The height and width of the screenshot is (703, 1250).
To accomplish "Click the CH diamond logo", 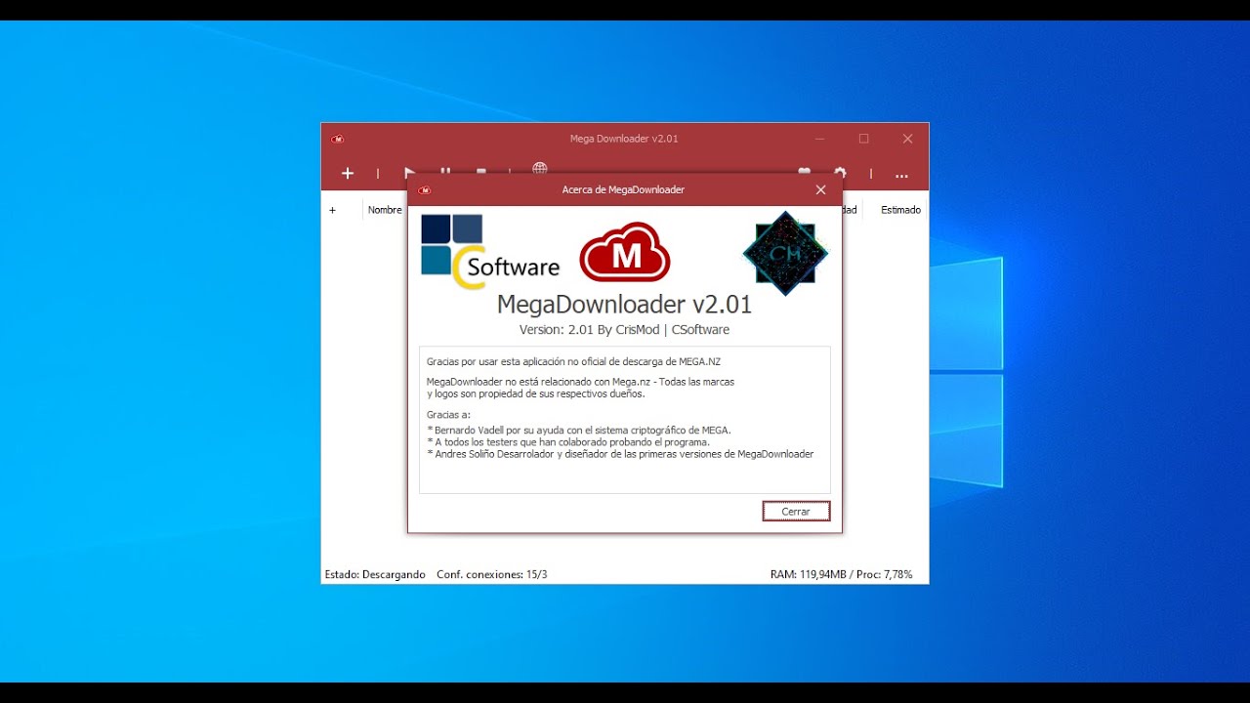I will (x=785, y=253).
